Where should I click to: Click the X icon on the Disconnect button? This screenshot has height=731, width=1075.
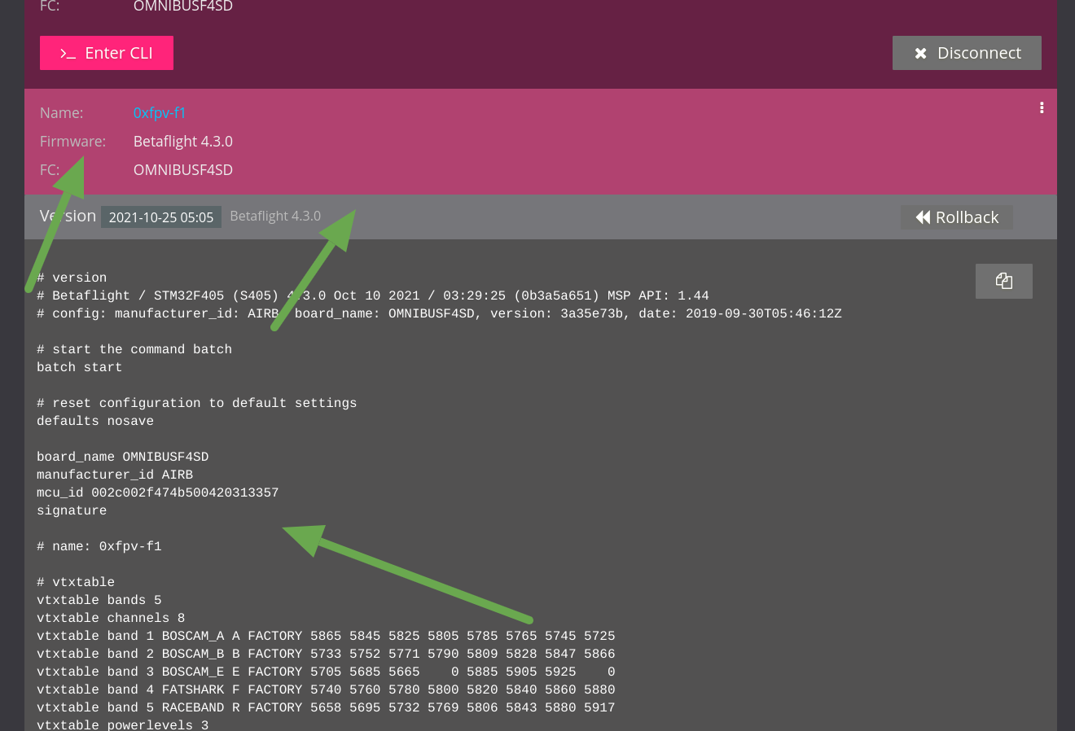(x=920, y=52)
